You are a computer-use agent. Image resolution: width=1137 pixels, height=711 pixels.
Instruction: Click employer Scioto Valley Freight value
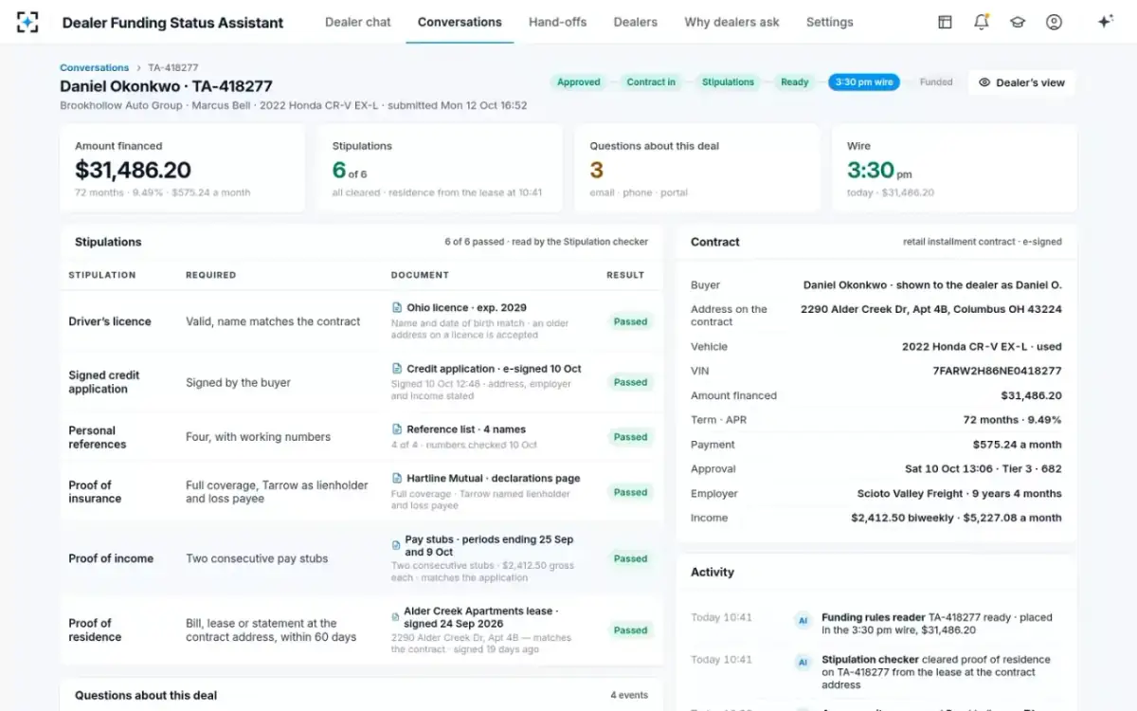(x=960, y=493)
